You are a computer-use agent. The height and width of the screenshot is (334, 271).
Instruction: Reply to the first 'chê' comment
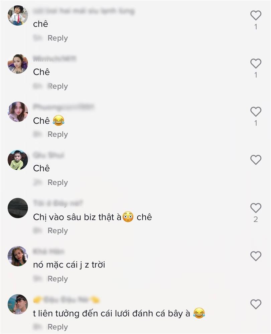(x=57, y=38)
